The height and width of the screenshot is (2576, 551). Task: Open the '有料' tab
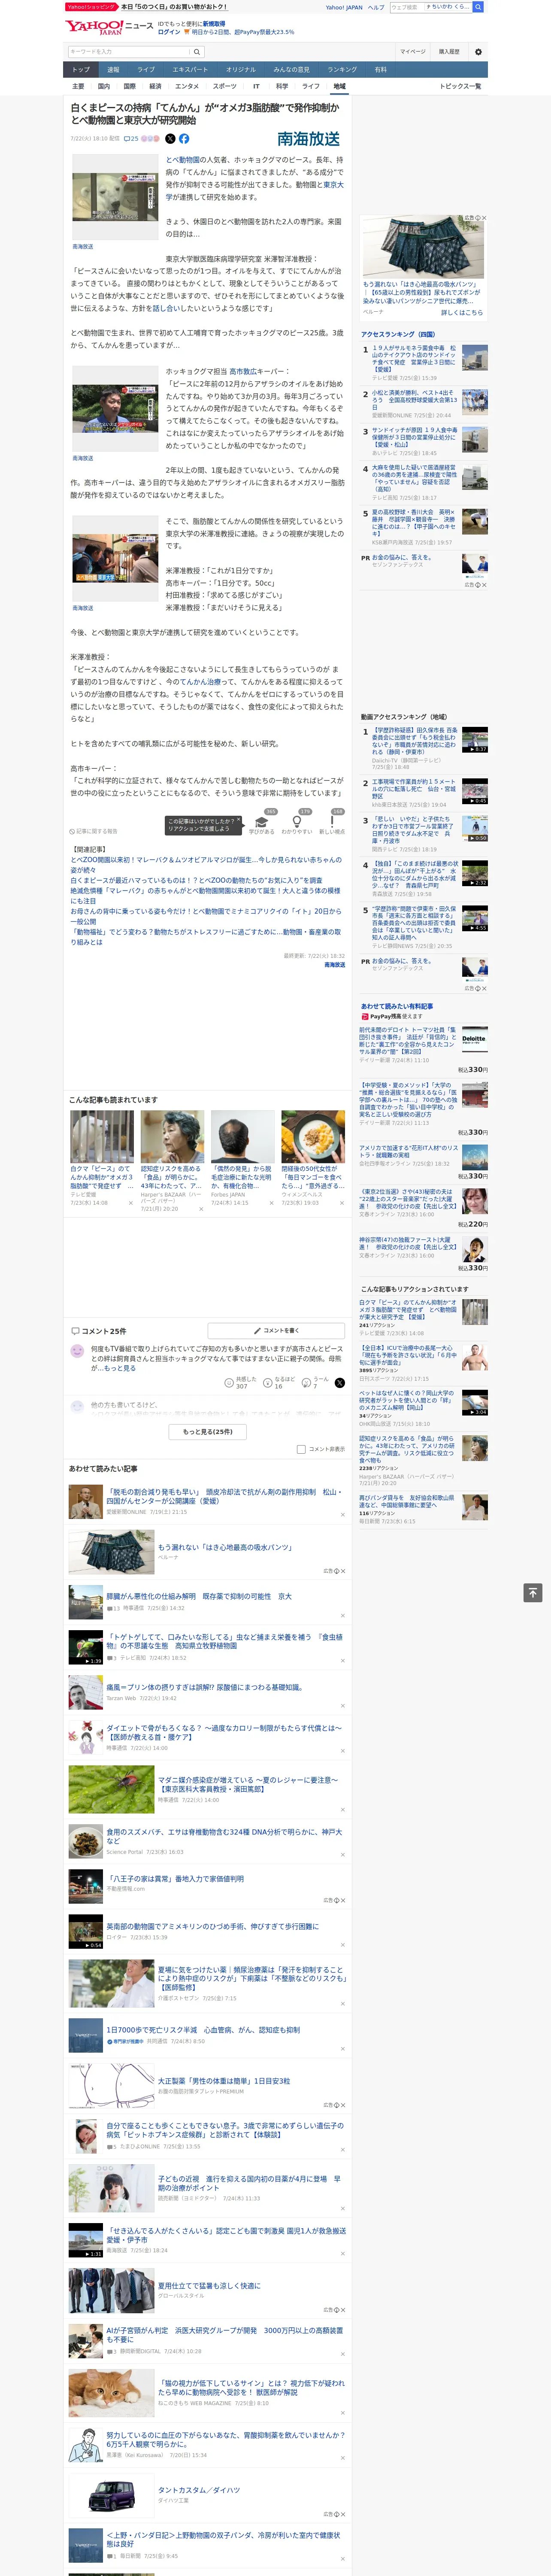(x=380, y=70)
